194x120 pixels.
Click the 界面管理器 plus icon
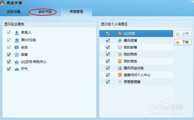coord(120,82)
